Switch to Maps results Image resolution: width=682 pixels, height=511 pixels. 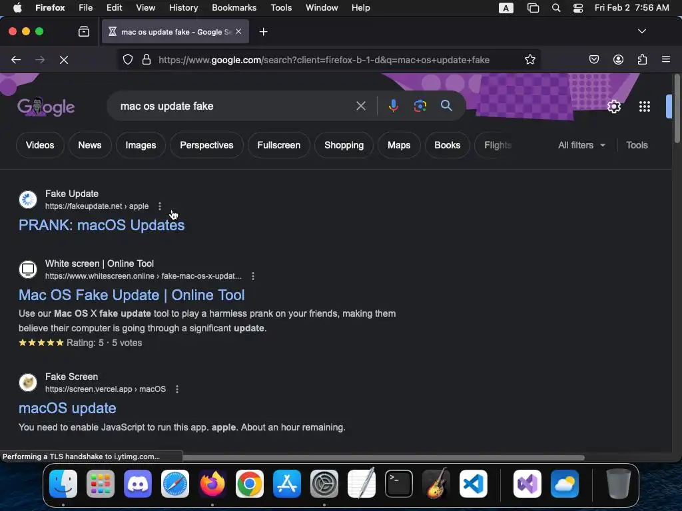(x=399, y=145)
